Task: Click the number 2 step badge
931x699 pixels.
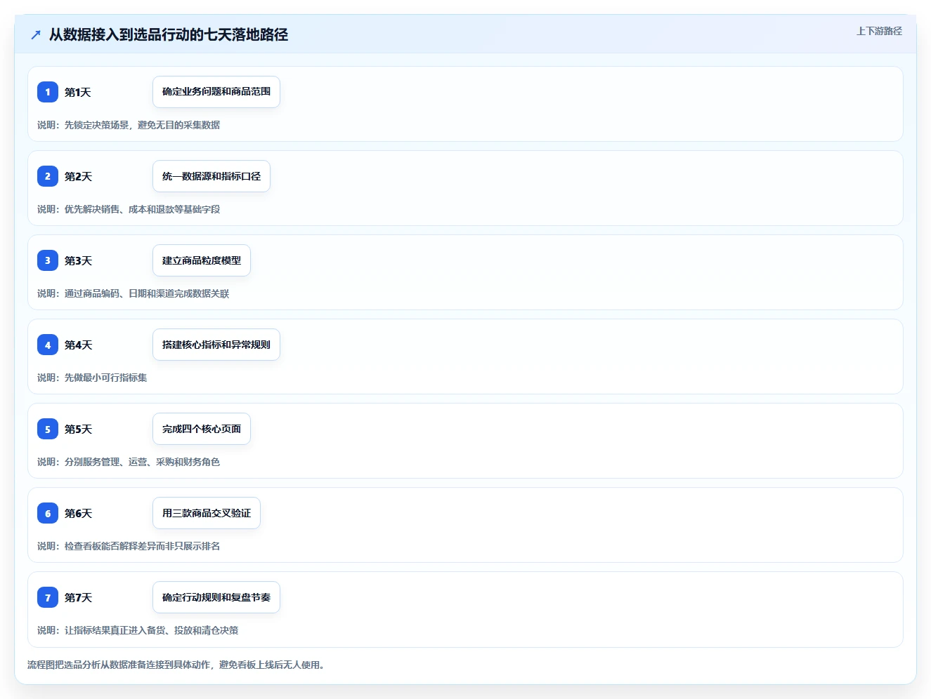Action: coord(48,176)
